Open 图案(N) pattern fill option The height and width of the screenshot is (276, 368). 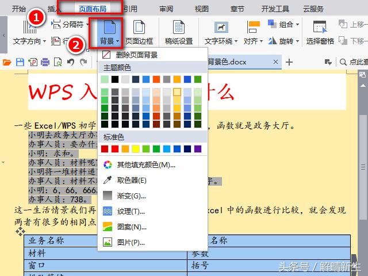[152, 227]
